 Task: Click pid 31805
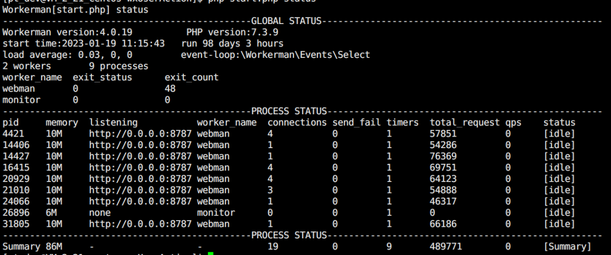16,224
